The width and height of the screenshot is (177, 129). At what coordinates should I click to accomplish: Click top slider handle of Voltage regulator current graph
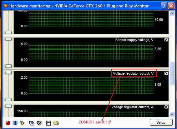[8, 106]
